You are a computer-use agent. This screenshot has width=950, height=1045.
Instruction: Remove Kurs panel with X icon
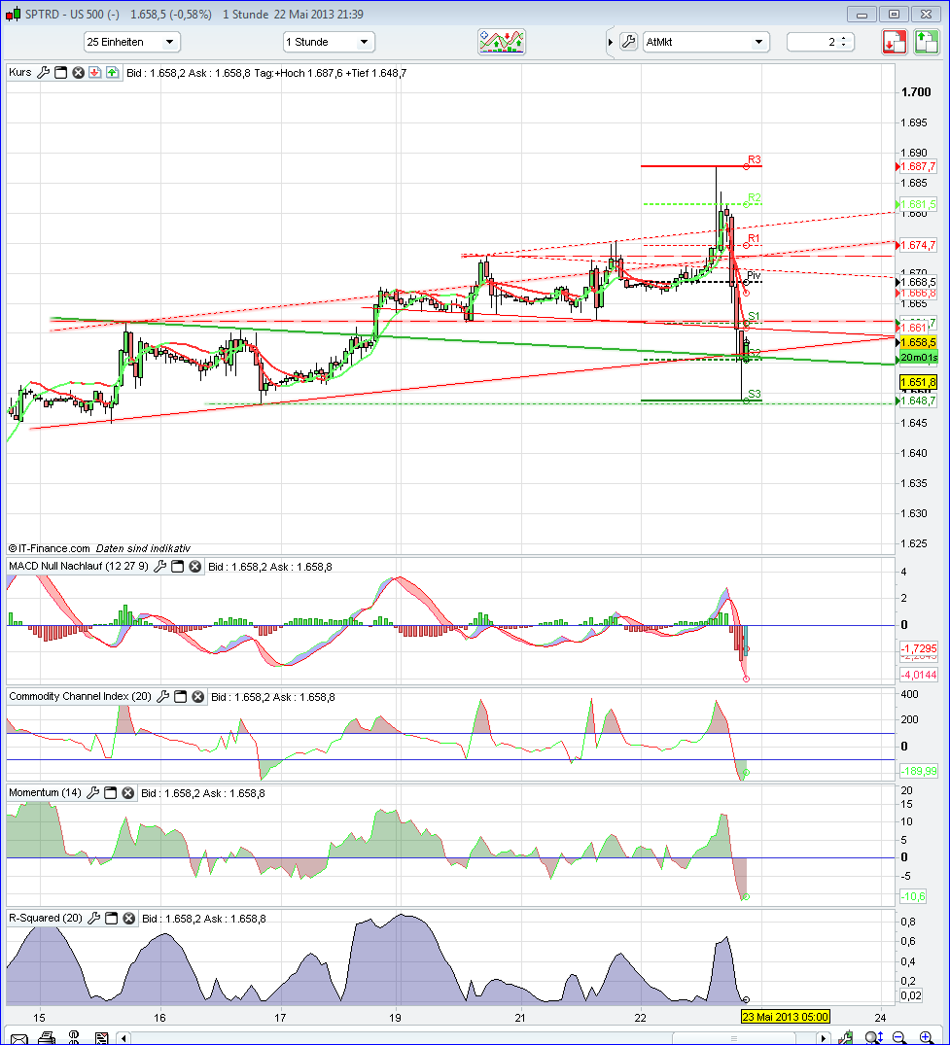(78, 73)
